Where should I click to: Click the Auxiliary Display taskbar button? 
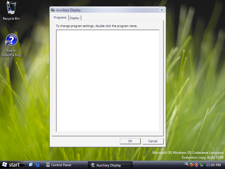[110, 165]
